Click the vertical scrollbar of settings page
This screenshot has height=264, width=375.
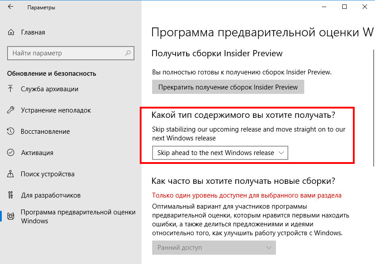374,108
